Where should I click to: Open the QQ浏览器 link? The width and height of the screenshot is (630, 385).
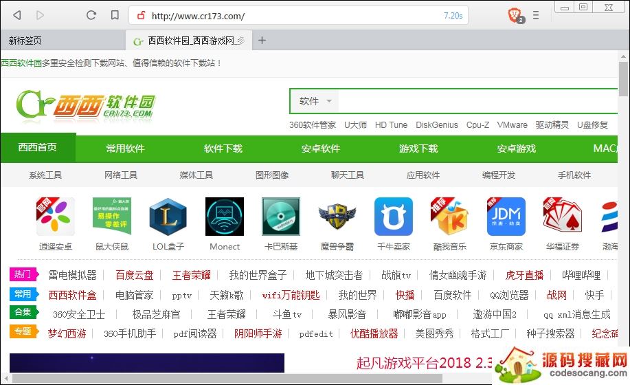coord(509,296)
